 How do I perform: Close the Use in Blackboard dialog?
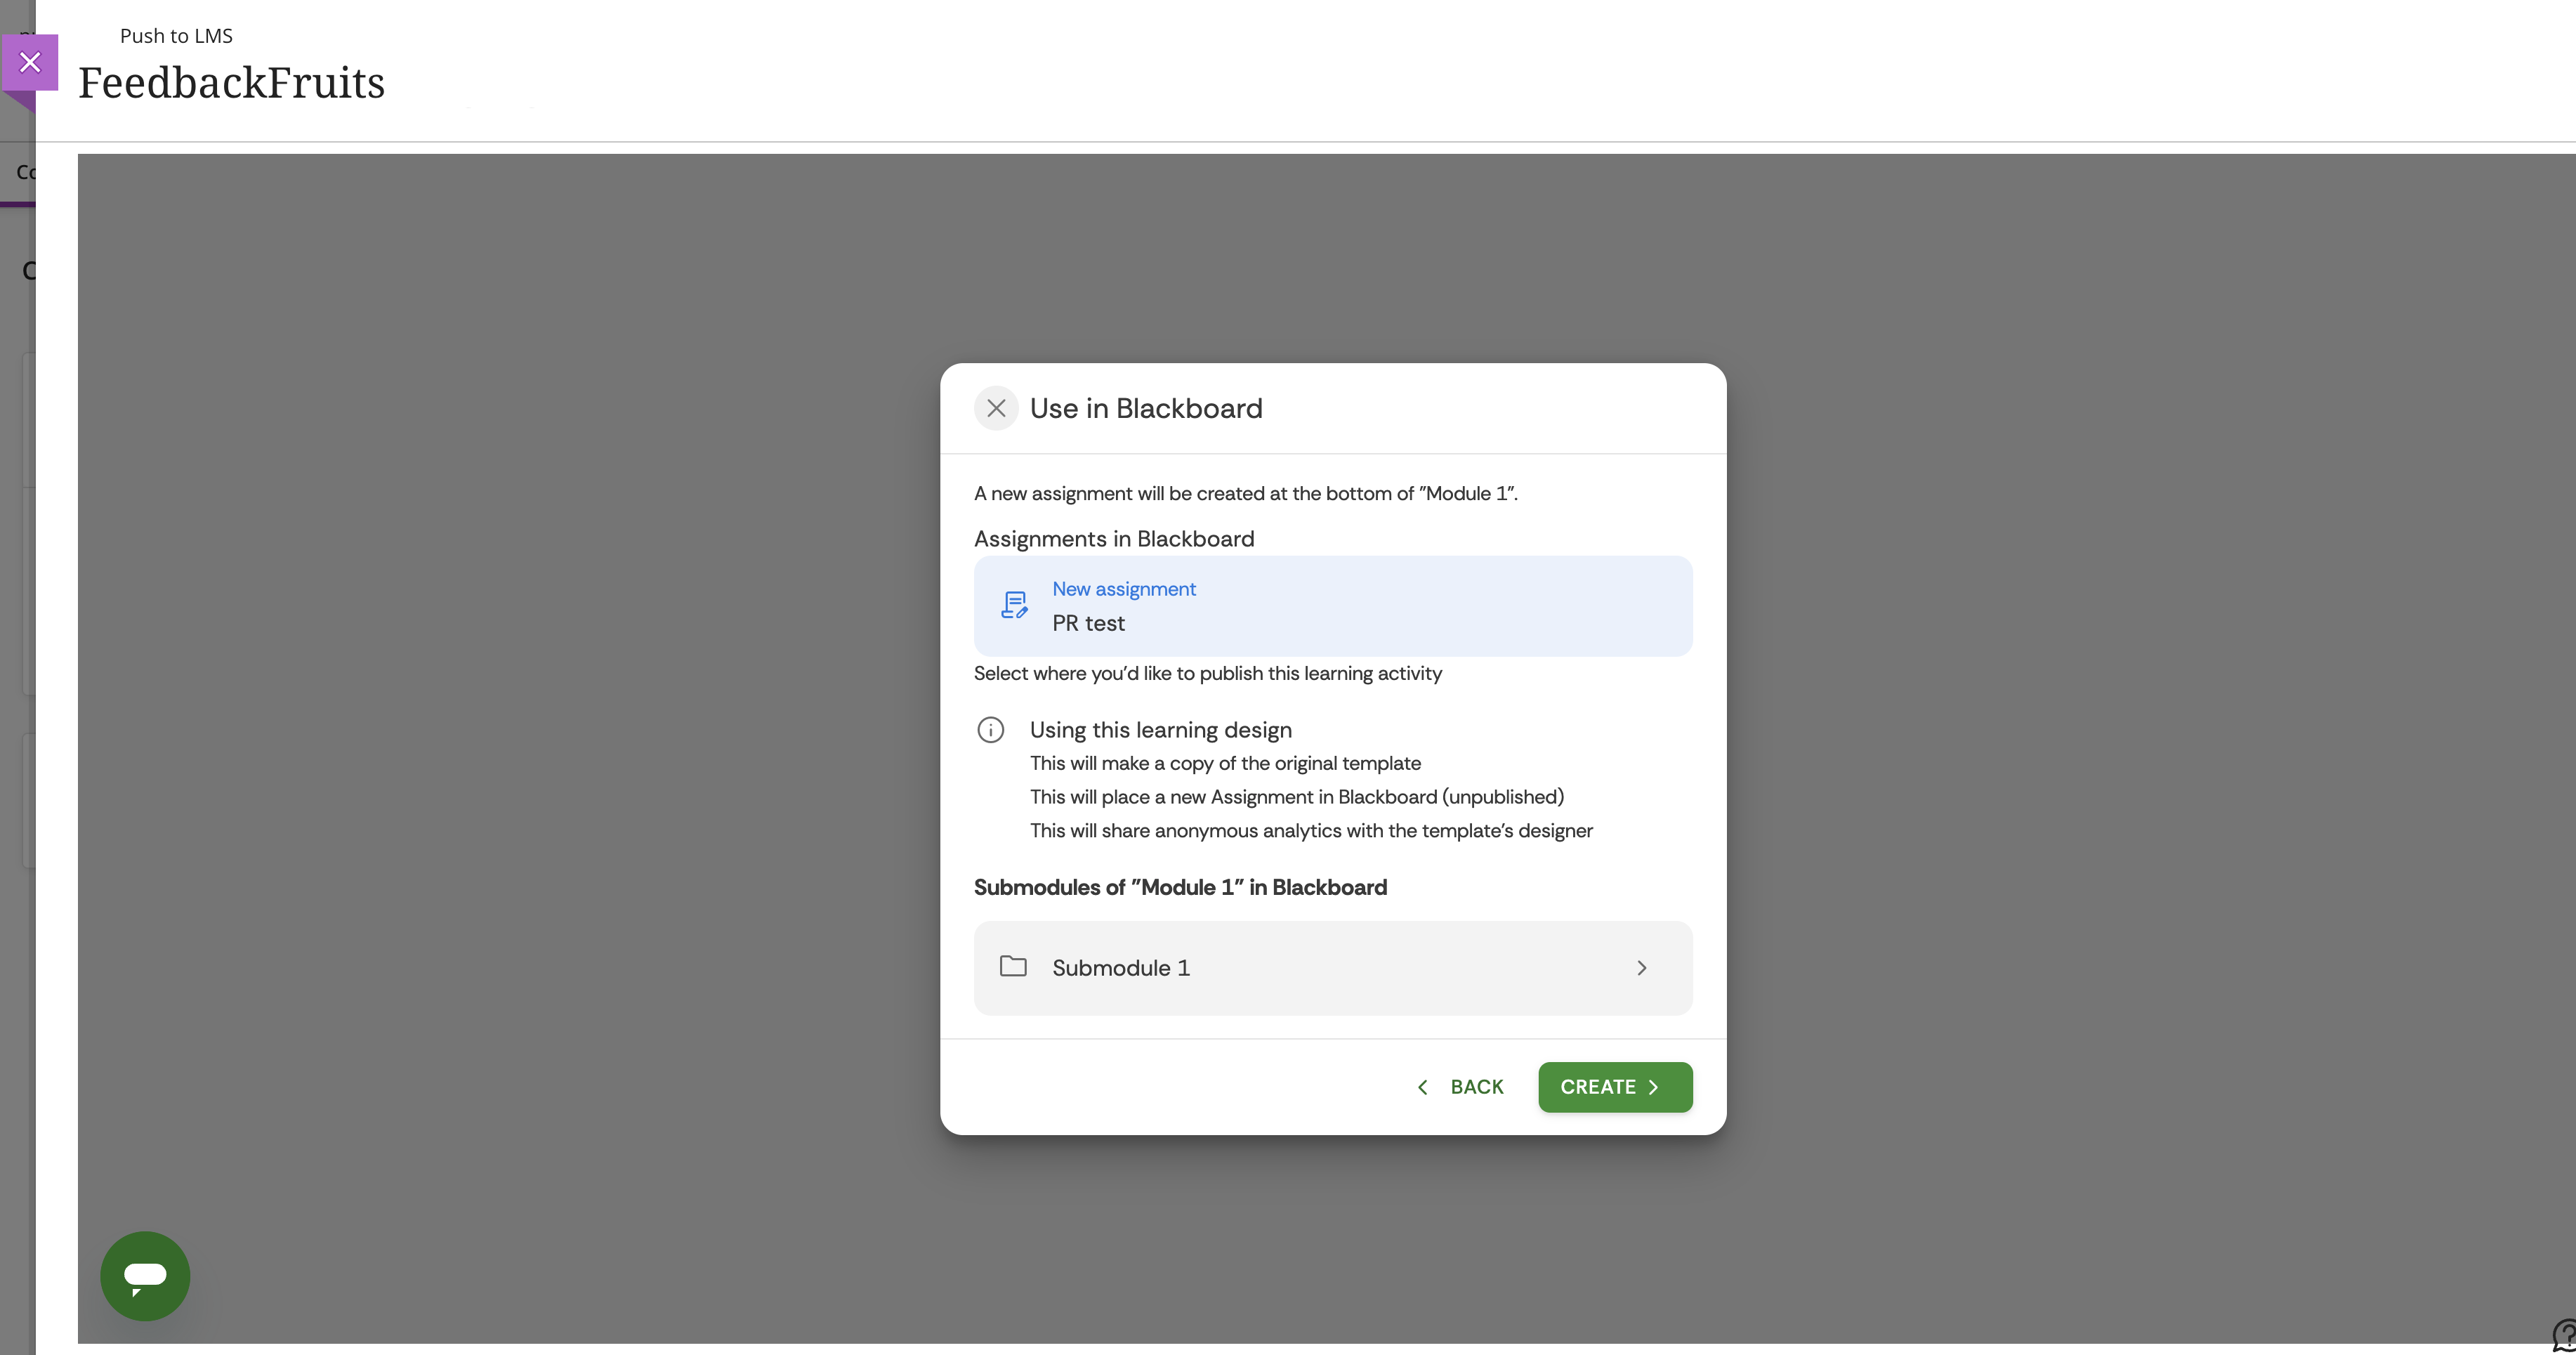pos(995,408)
